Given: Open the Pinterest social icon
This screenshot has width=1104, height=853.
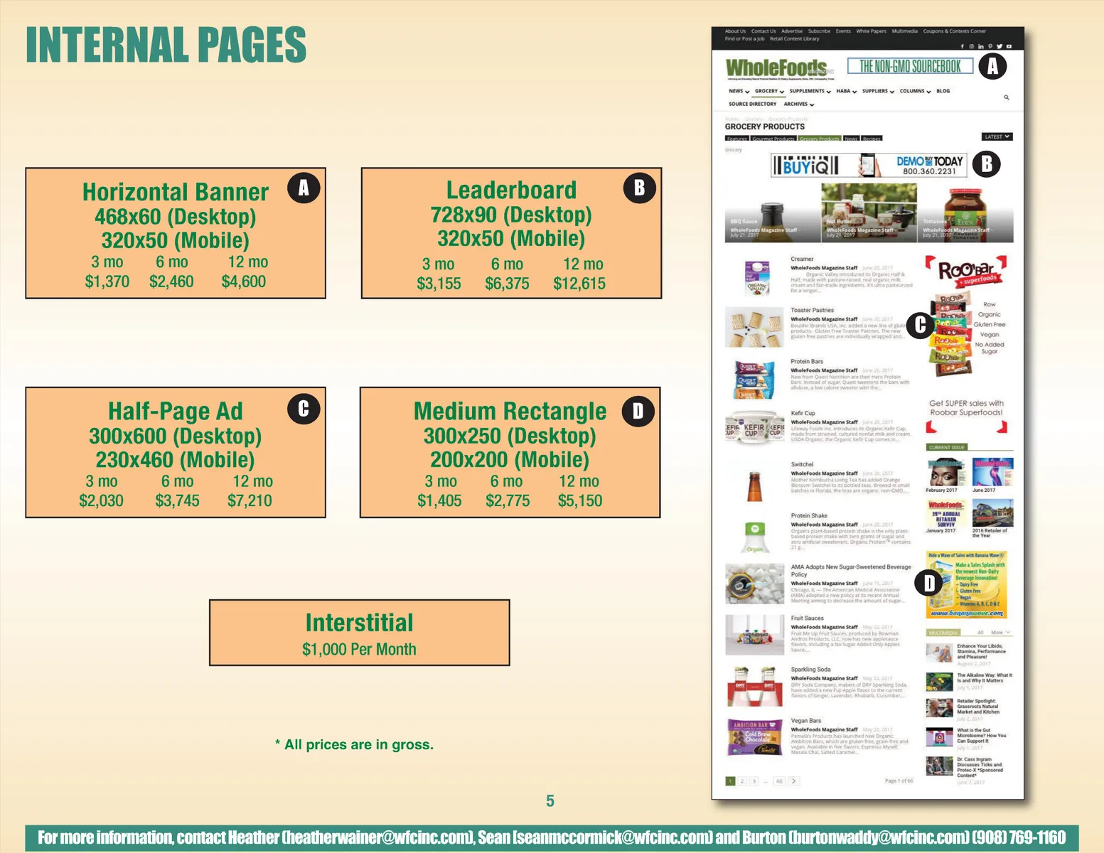Looking at the screenshot, I should pyautogui.click(x=990, y=46).
